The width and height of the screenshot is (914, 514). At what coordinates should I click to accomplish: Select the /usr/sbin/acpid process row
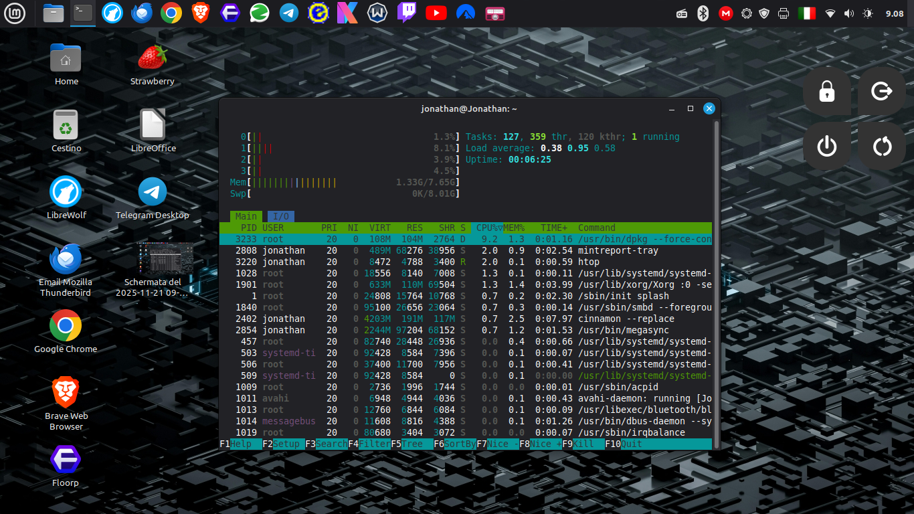point(466,387)
